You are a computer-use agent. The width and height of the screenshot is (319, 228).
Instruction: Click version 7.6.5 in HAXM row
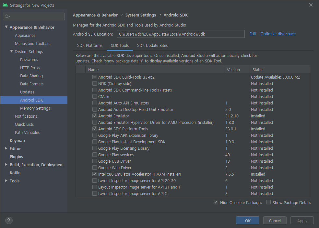coord(230,174)
